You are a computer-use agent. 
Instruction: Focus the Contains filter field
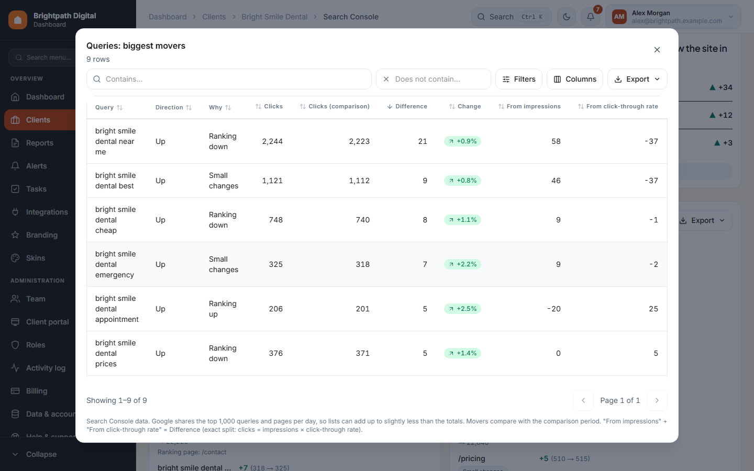pos(229,79)
